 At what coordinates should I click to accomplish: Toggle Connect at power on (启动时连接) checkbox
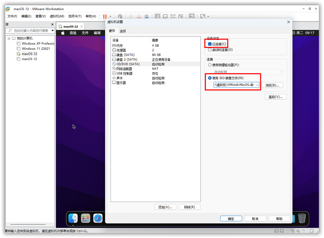point(210,50)
